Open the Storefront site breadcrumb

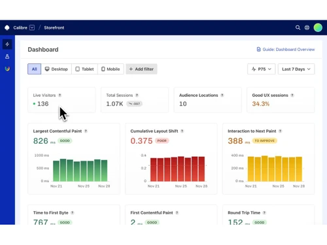[54, 27]
